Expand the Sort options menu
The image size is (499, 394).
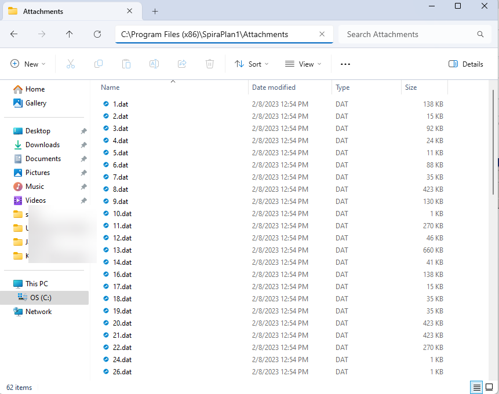[252, 64]
